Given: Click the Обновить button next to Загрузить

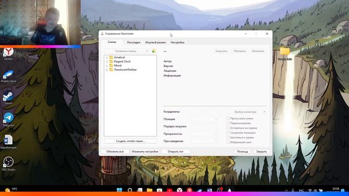Looking at the screenshot, I should [x=239, y=51].
